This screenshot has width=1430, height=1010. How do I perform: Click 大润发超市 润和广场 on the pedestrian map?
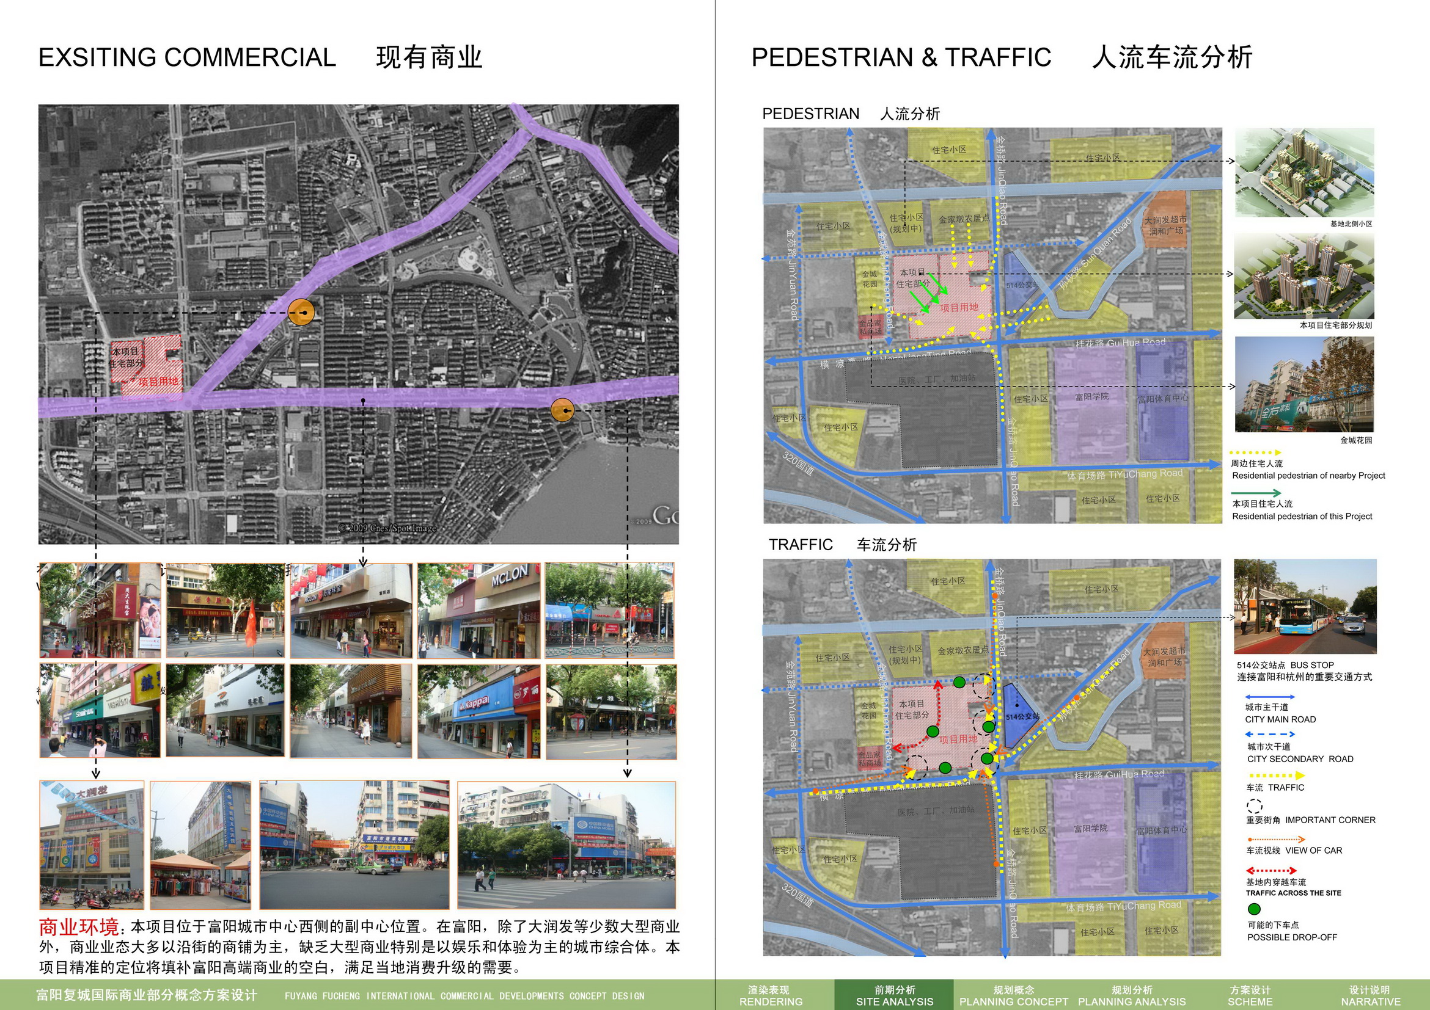pos(1165,225)
